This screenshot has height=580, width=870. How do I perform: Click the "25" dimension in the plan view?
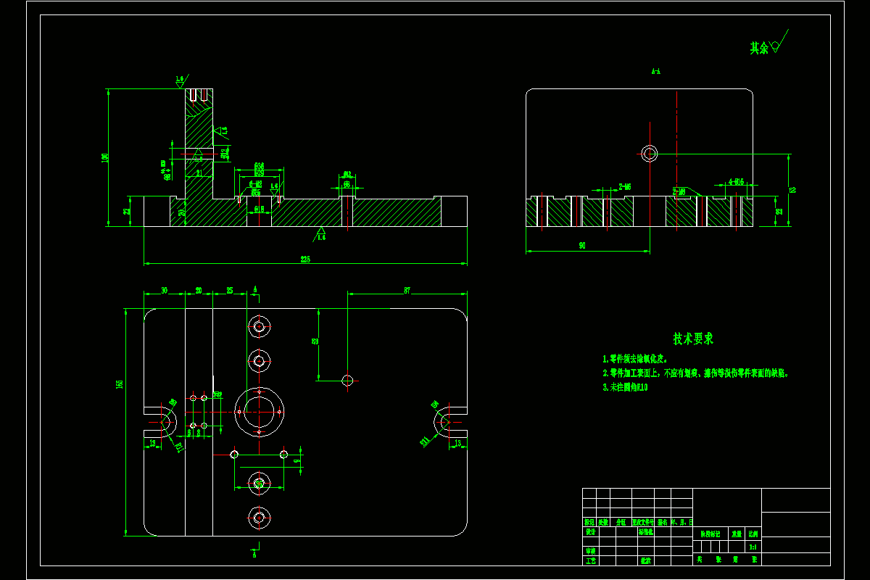click(230, 290)
